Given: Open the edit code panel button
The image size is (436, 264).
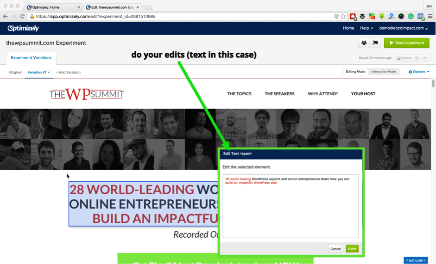Looking at the screenshot, I should pyautogui.click(x=416, y=260).
